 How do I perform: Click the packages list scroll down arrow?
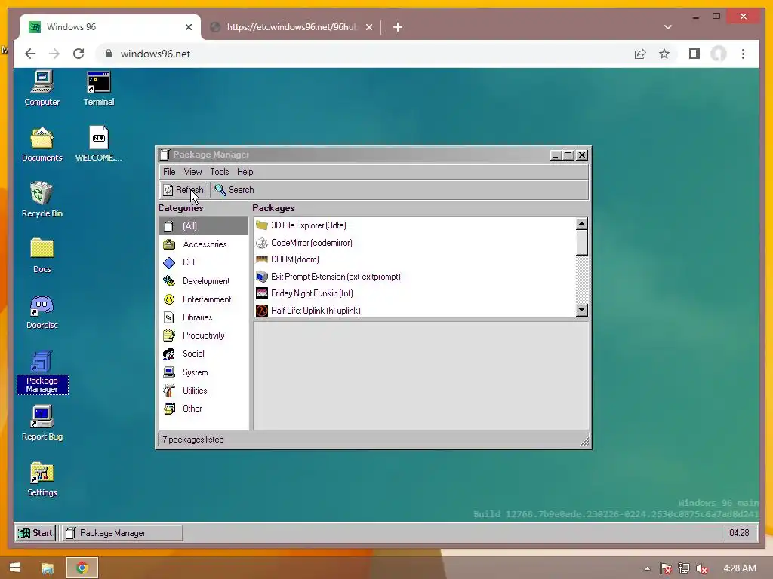(582, 310)
